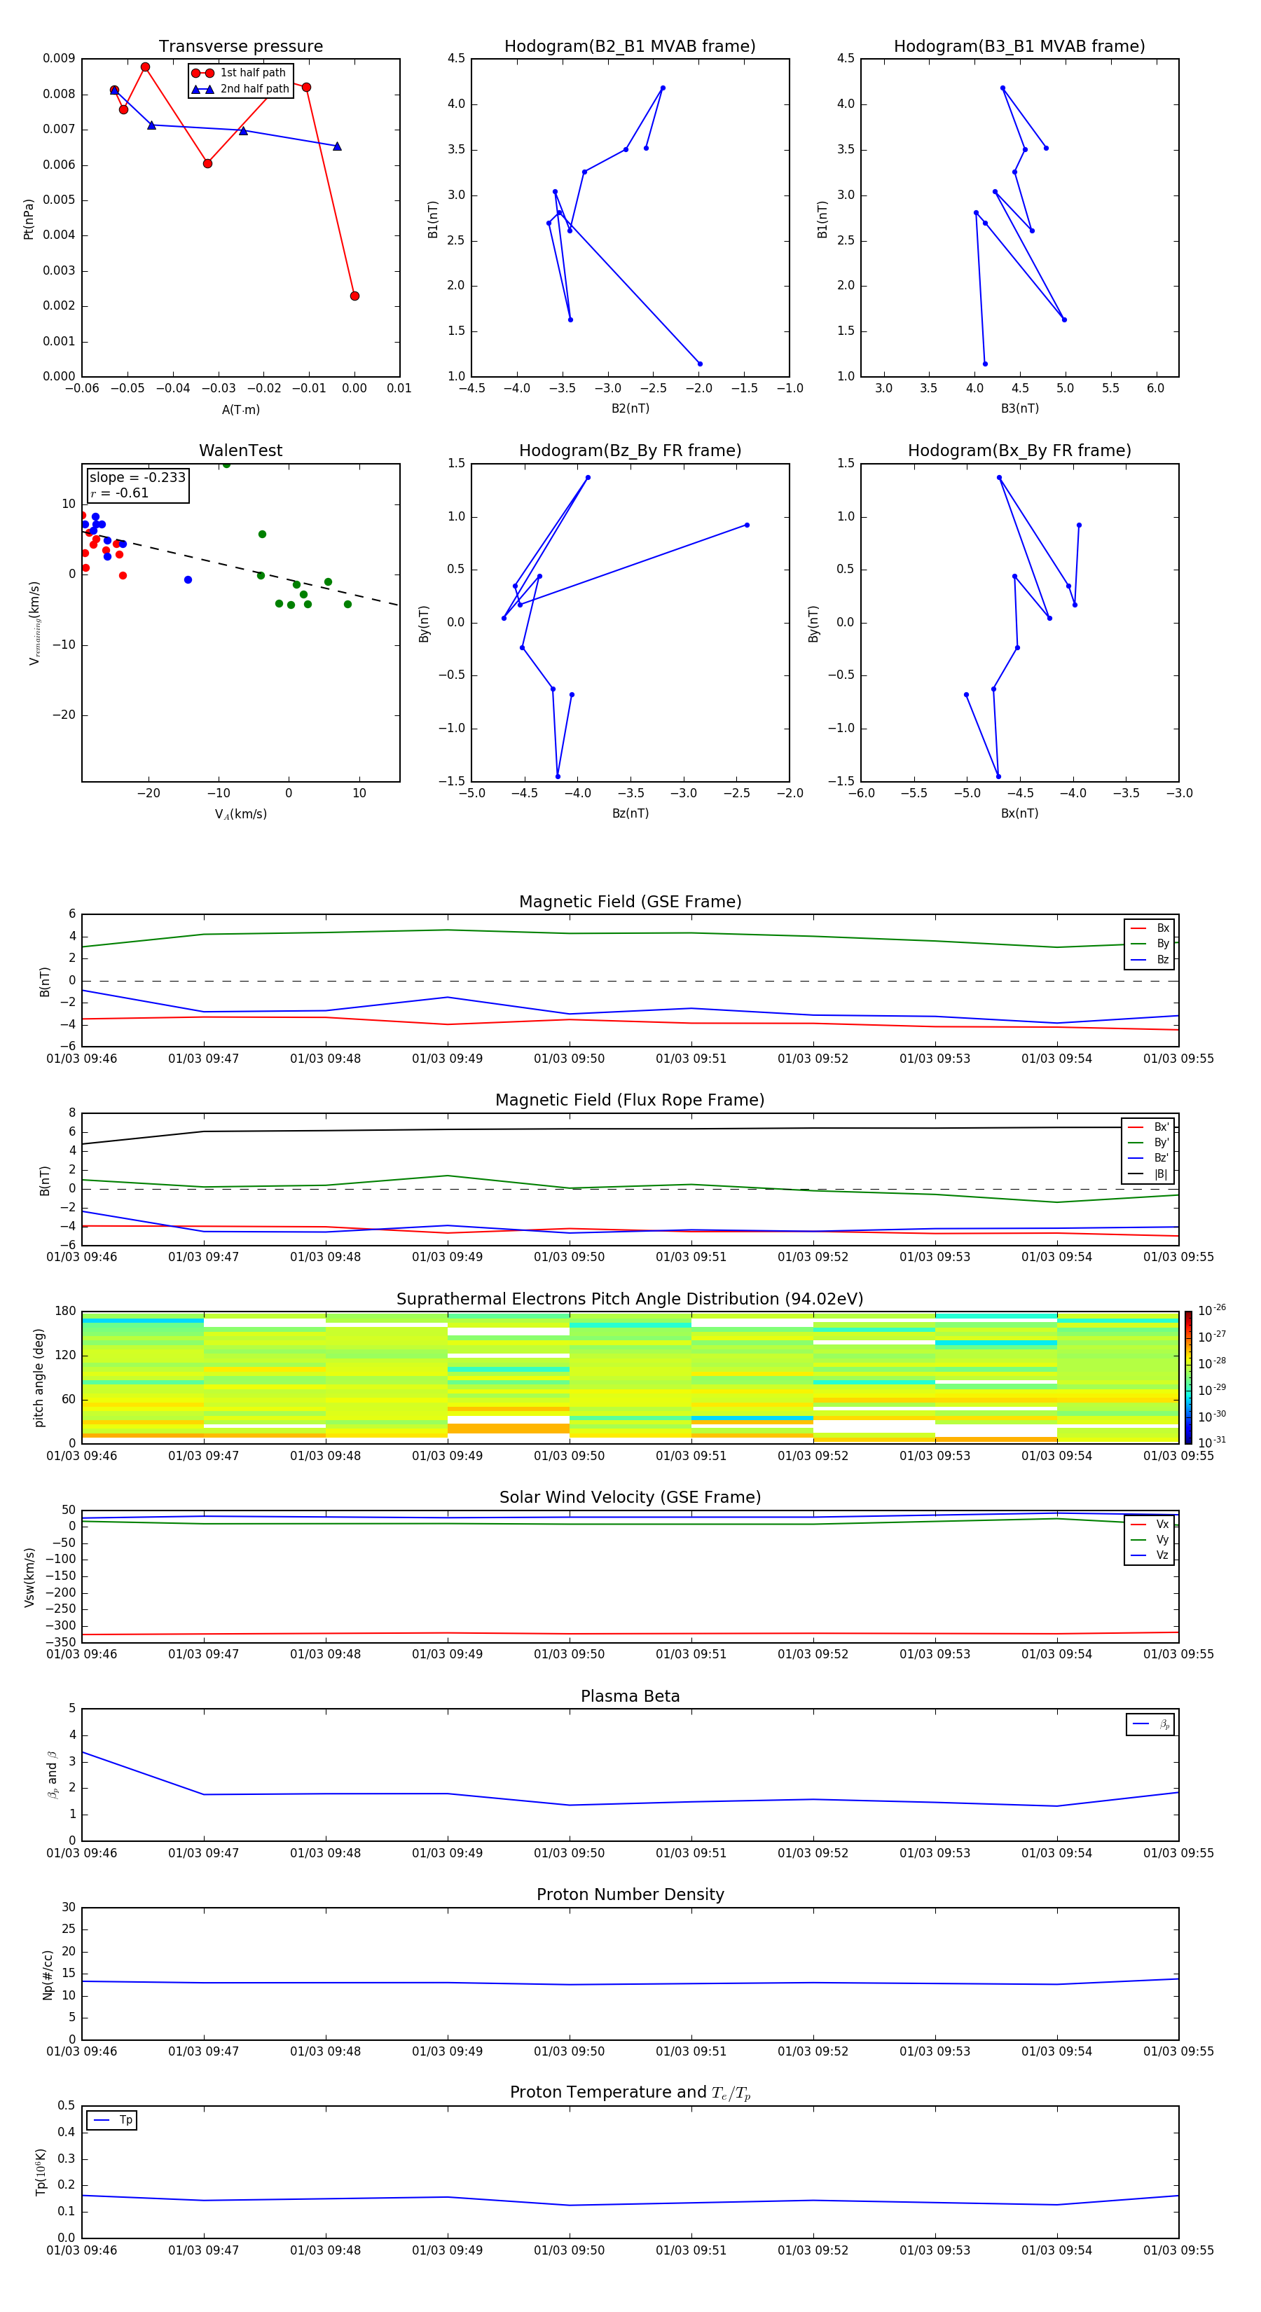
Task: Click the "Magnetic Field (Flux Rope Frame)" title
Action: coord(630,1101)
